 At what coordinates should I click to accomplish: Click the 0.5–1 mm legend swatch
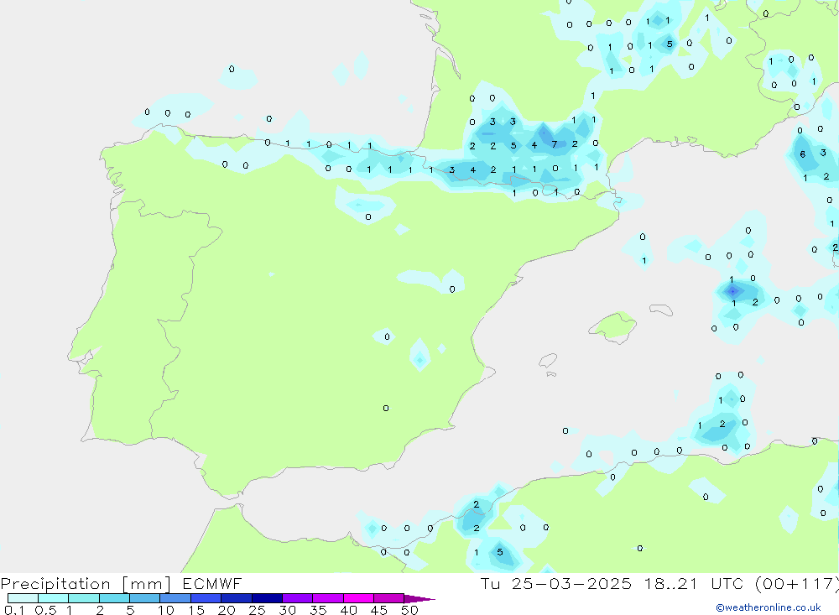53,598
